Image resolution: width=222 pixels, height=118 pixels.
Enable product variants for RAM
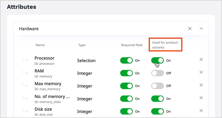pyautogui.click(x=158, y=73)
